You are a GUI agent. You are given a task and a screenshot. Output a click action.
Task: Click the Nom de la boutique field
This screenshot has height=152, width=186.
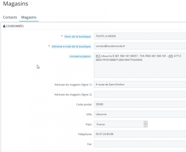(x=140, y=36)
